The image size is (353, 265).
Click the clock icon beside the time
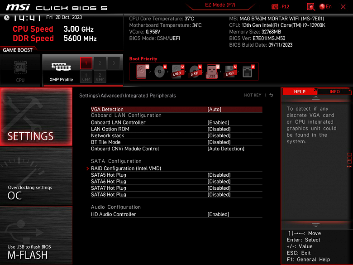point(6,18)
